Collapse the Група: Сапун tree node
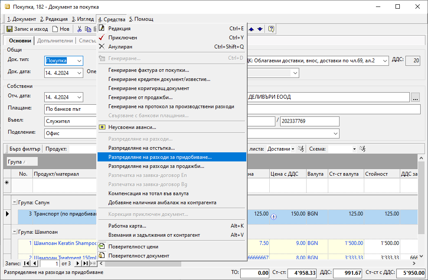The height and width of the screenshot is (280, 428). [x=14, y=202]
